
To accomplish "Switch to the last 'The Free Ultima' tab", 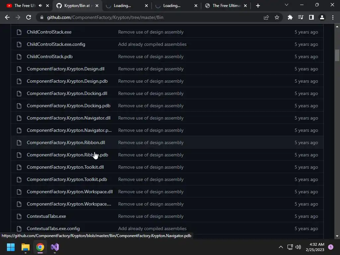I will coord(226,6).
